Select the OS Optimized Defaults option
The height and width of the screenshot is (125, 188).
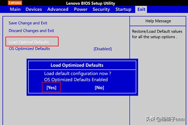coord(29,49)
